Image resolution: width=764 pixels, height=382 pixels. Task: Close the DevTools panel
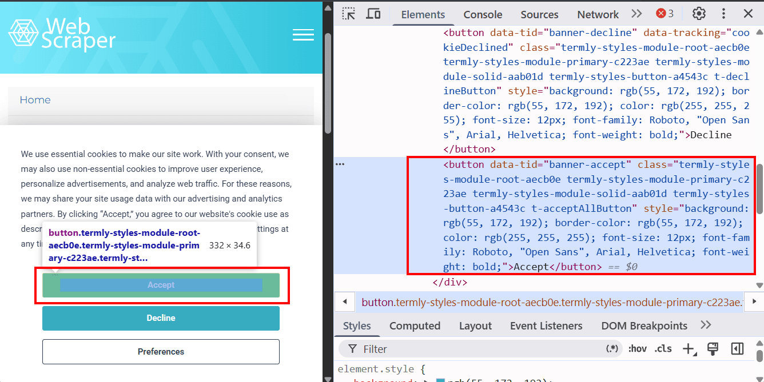click(748, 14)
